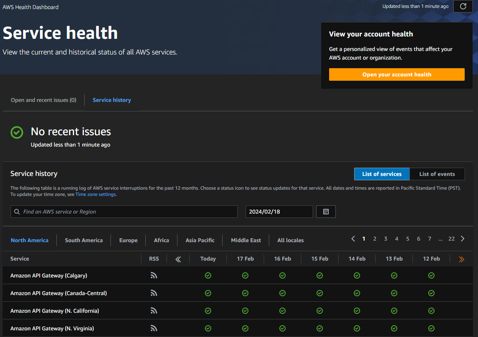Select the South America region tab
Image resolution: width=478 pixels, height=337 pixels.
click(84, 240)
